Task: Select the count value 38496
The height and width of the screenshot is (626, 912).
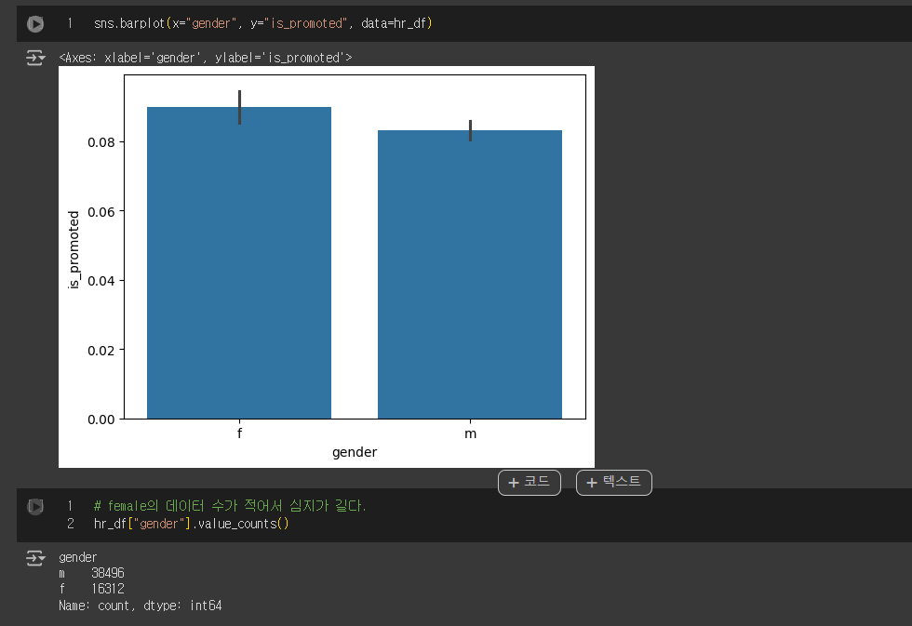Action: tap(108, 573)
